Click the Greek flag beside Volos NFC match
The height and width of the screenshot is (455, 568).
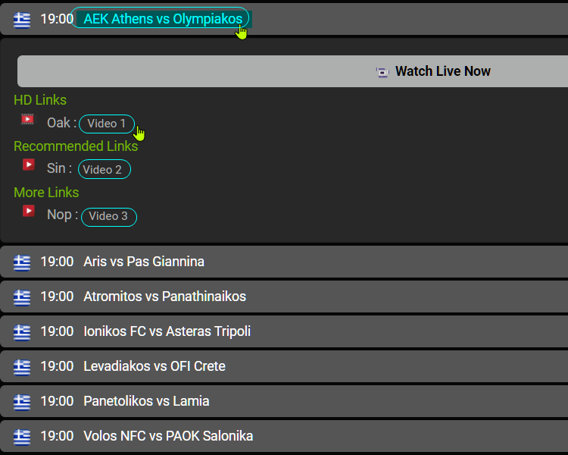click(22, 437)
